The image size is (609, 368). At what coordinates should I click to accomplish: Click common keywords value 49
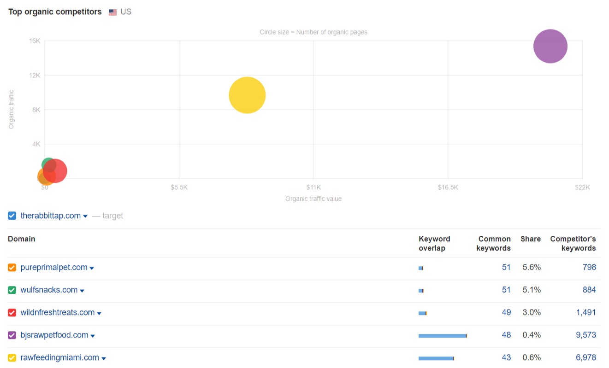click(x=506, y=312)
